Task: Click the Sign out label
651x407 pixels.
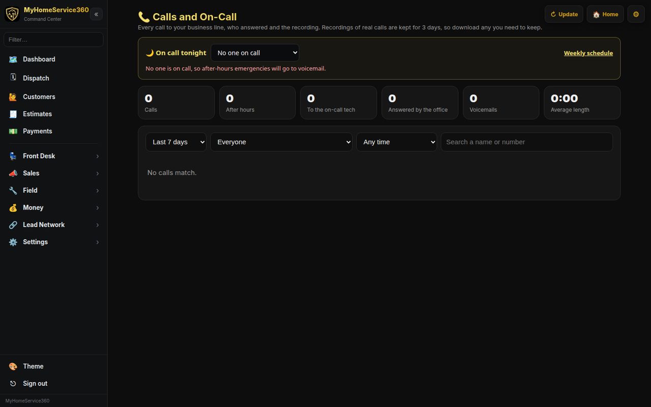Action: [35, 384]
